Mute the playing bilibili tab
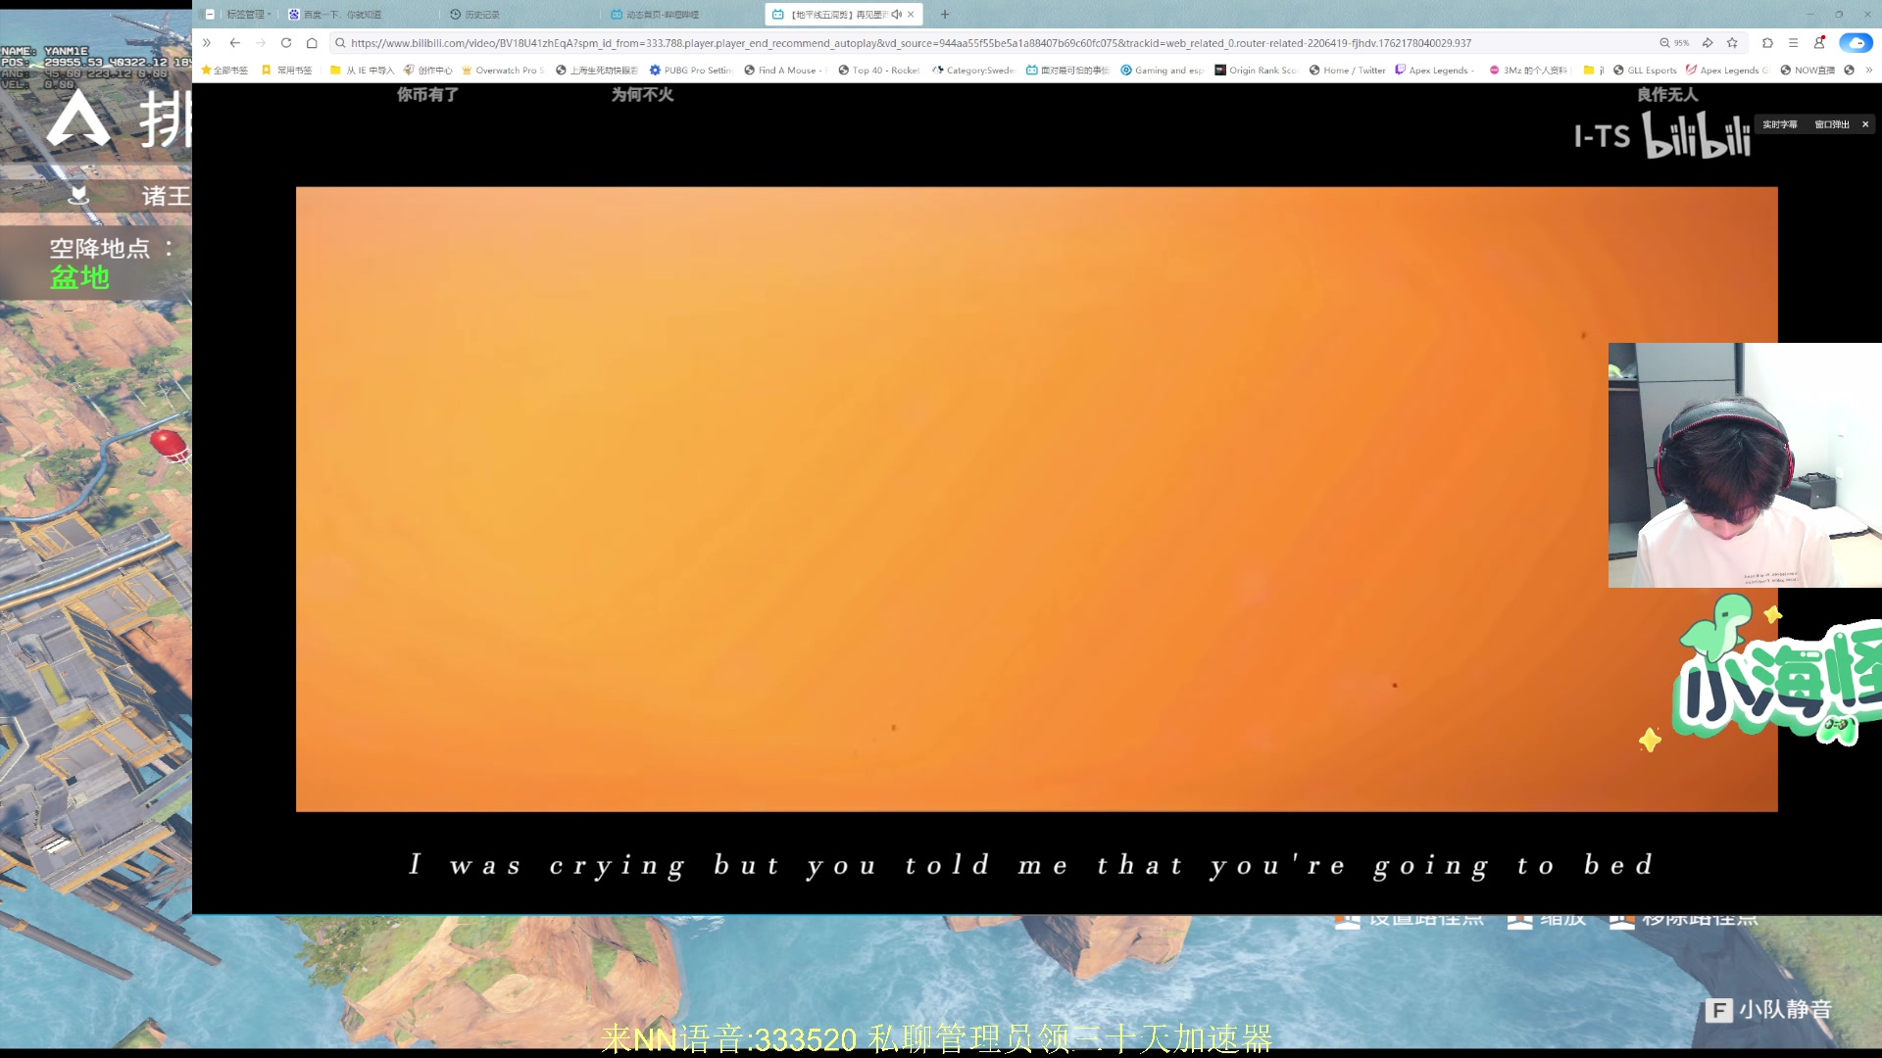 (x=896, y=15)
